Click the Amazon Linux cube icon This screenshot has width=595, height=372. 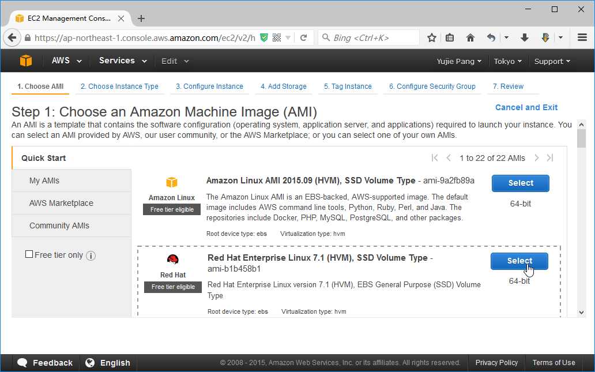[x=171, y=182]
